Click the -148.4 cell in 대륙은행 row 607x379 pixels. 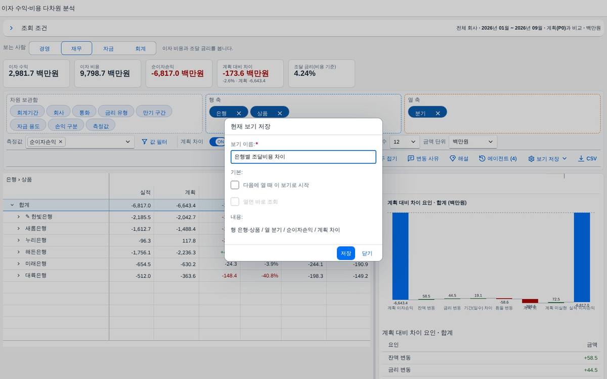click(220, 276)
